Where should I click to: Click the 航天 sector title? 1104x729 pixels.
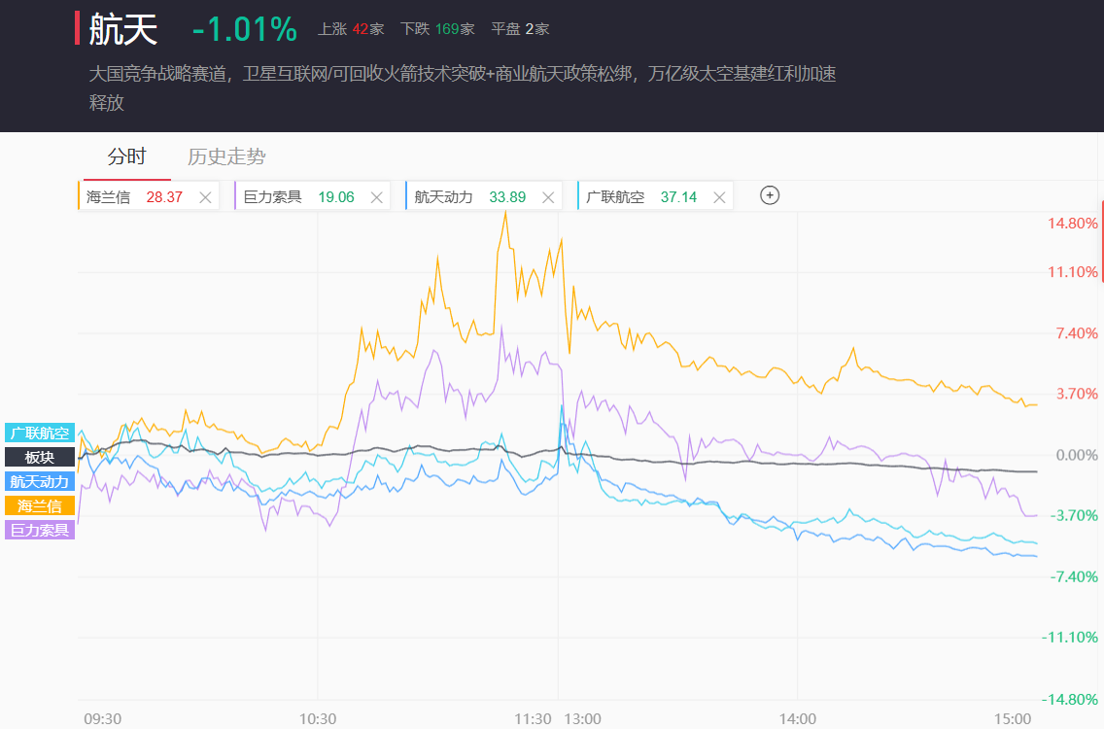123,29
